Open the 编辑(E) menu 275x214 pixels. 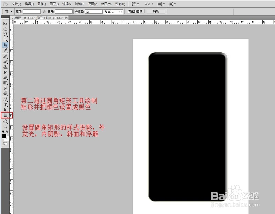[x=29, y=4]
